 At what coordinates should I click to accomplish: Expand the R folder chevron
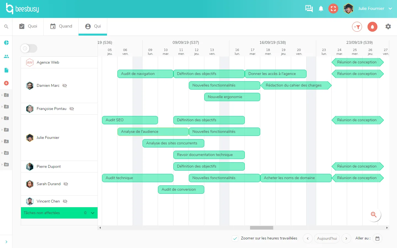[x=2, y=107]
